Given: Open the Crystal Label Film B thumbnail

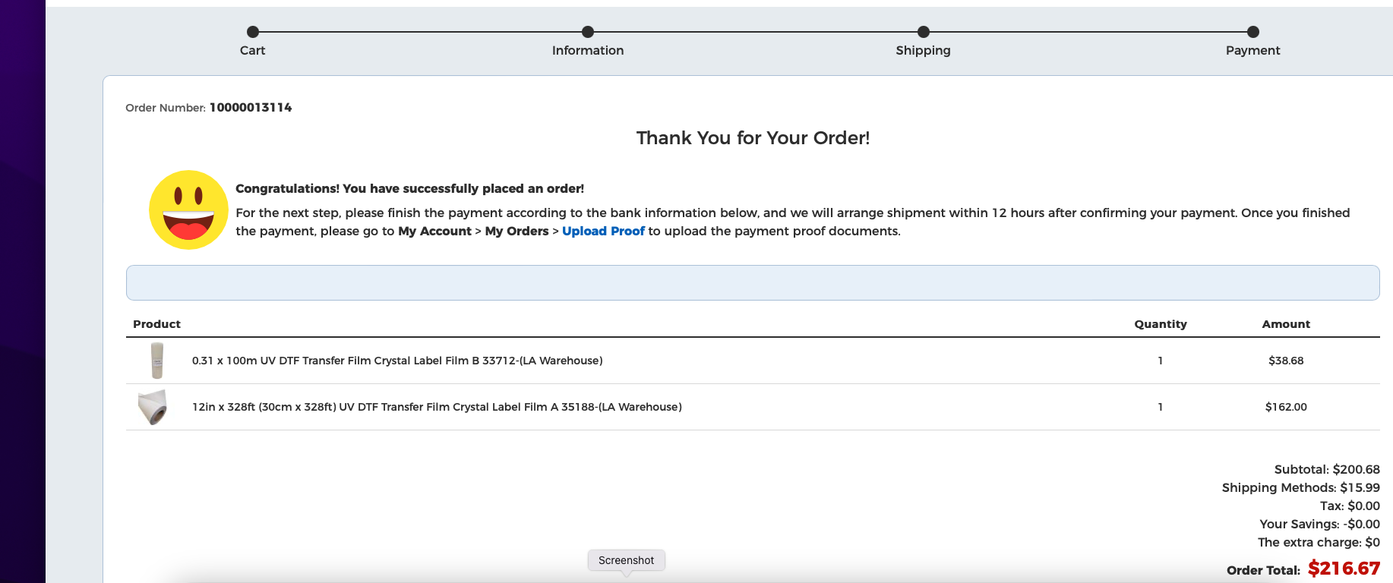Looking at the screenshot, I should pyautogui.click(x=156, y=361).
